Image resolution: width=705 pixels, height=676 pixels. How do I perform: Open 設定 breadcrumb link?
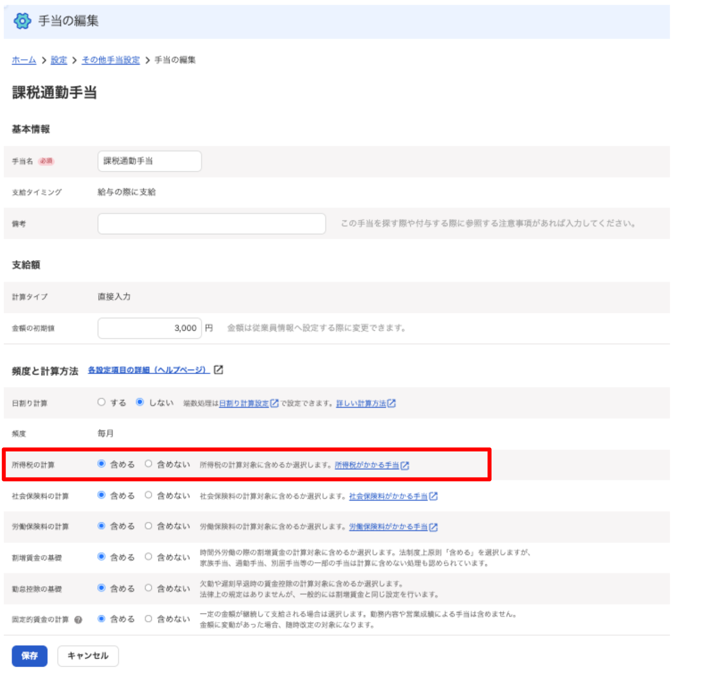(59, 60)
